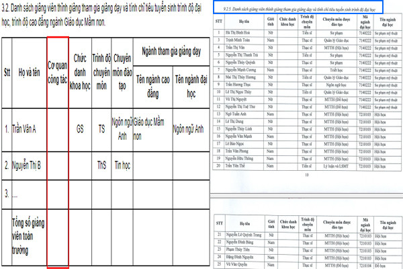
Task: Click 'Nam' gender in Ngô Tuấn Anh row
Action: (271, 114)
